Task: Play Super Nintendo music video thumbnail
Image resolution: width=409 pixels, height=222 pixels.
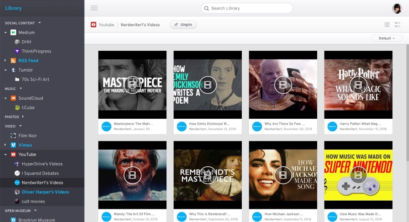Action: click(359, 175)
